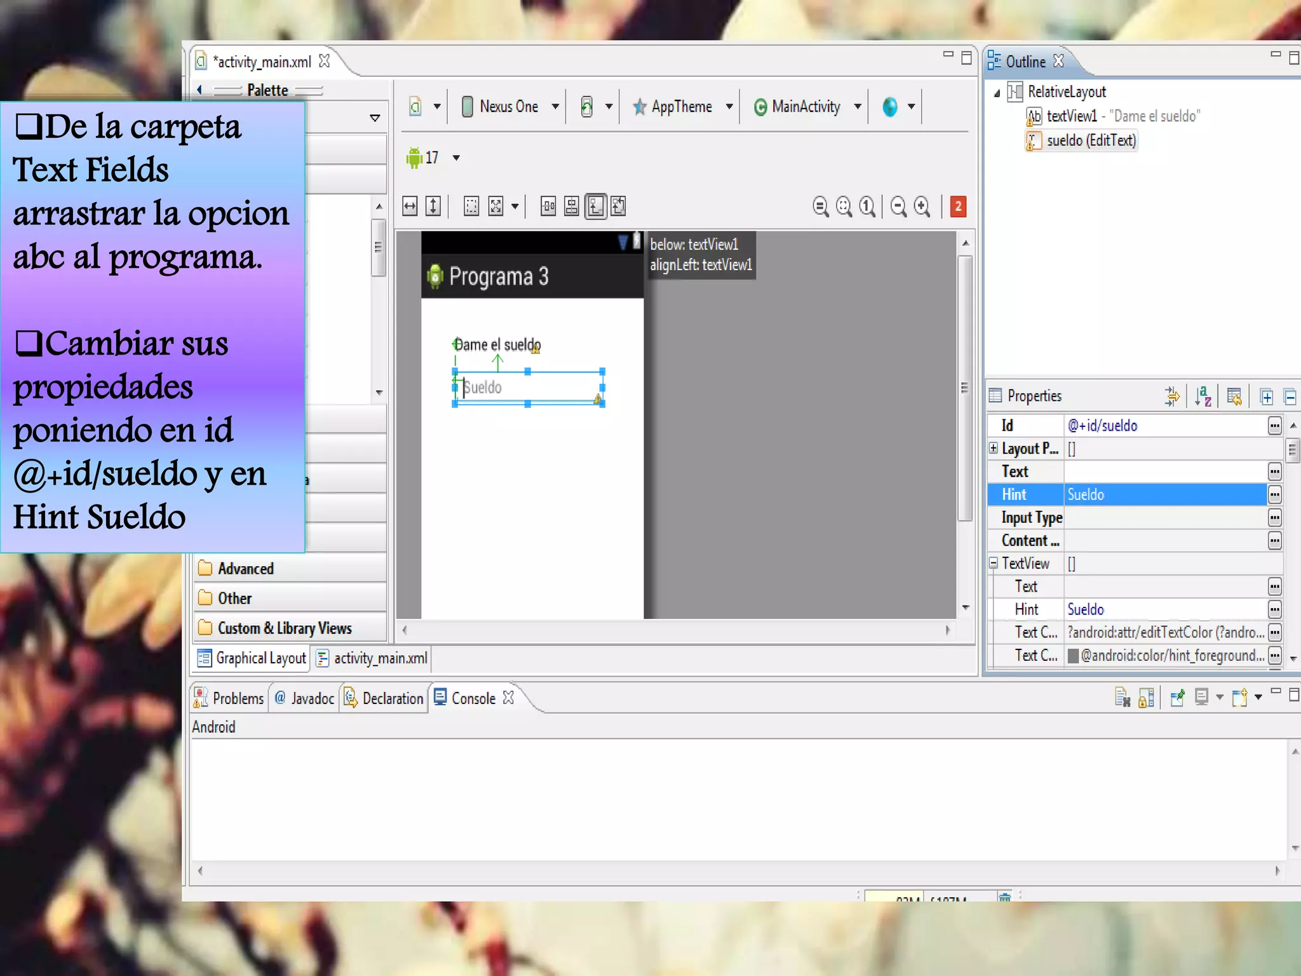Click the zoom in magnifier
Image resolution: width=1301 pixels, height=976 pixels.
[922, 207]
